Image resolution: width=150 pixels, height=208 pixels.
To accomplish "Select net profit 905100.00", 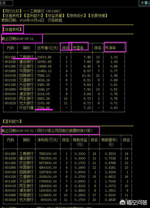I will 49,200.
